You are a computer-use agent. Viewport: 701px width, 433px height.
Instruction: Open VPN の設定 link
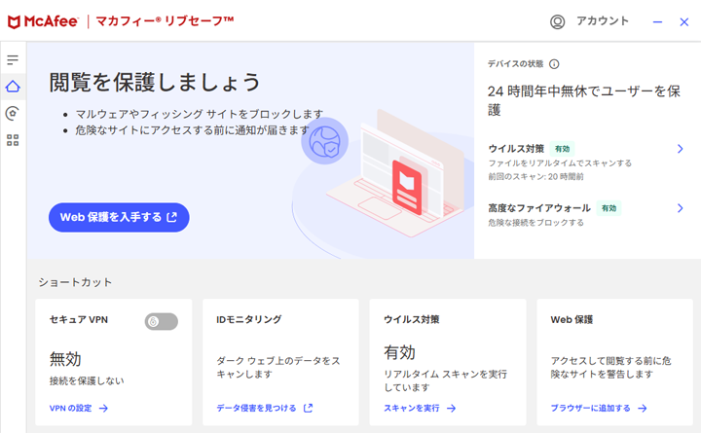click(x=70, y=408)
